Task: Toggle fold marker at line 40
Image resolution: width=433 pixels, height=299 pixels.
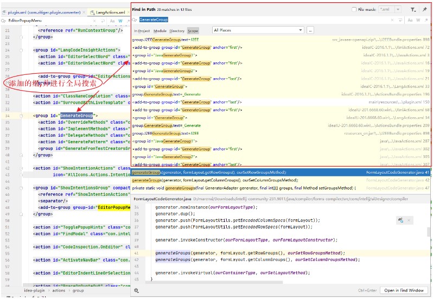Action: (x=21, y=155)
